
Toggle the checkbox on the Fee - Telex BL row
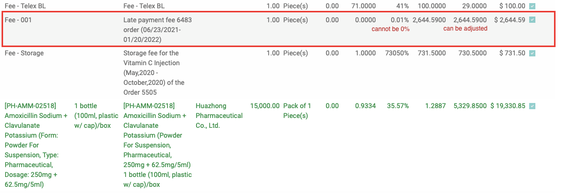pyautogui.click(x=532, y=6)
